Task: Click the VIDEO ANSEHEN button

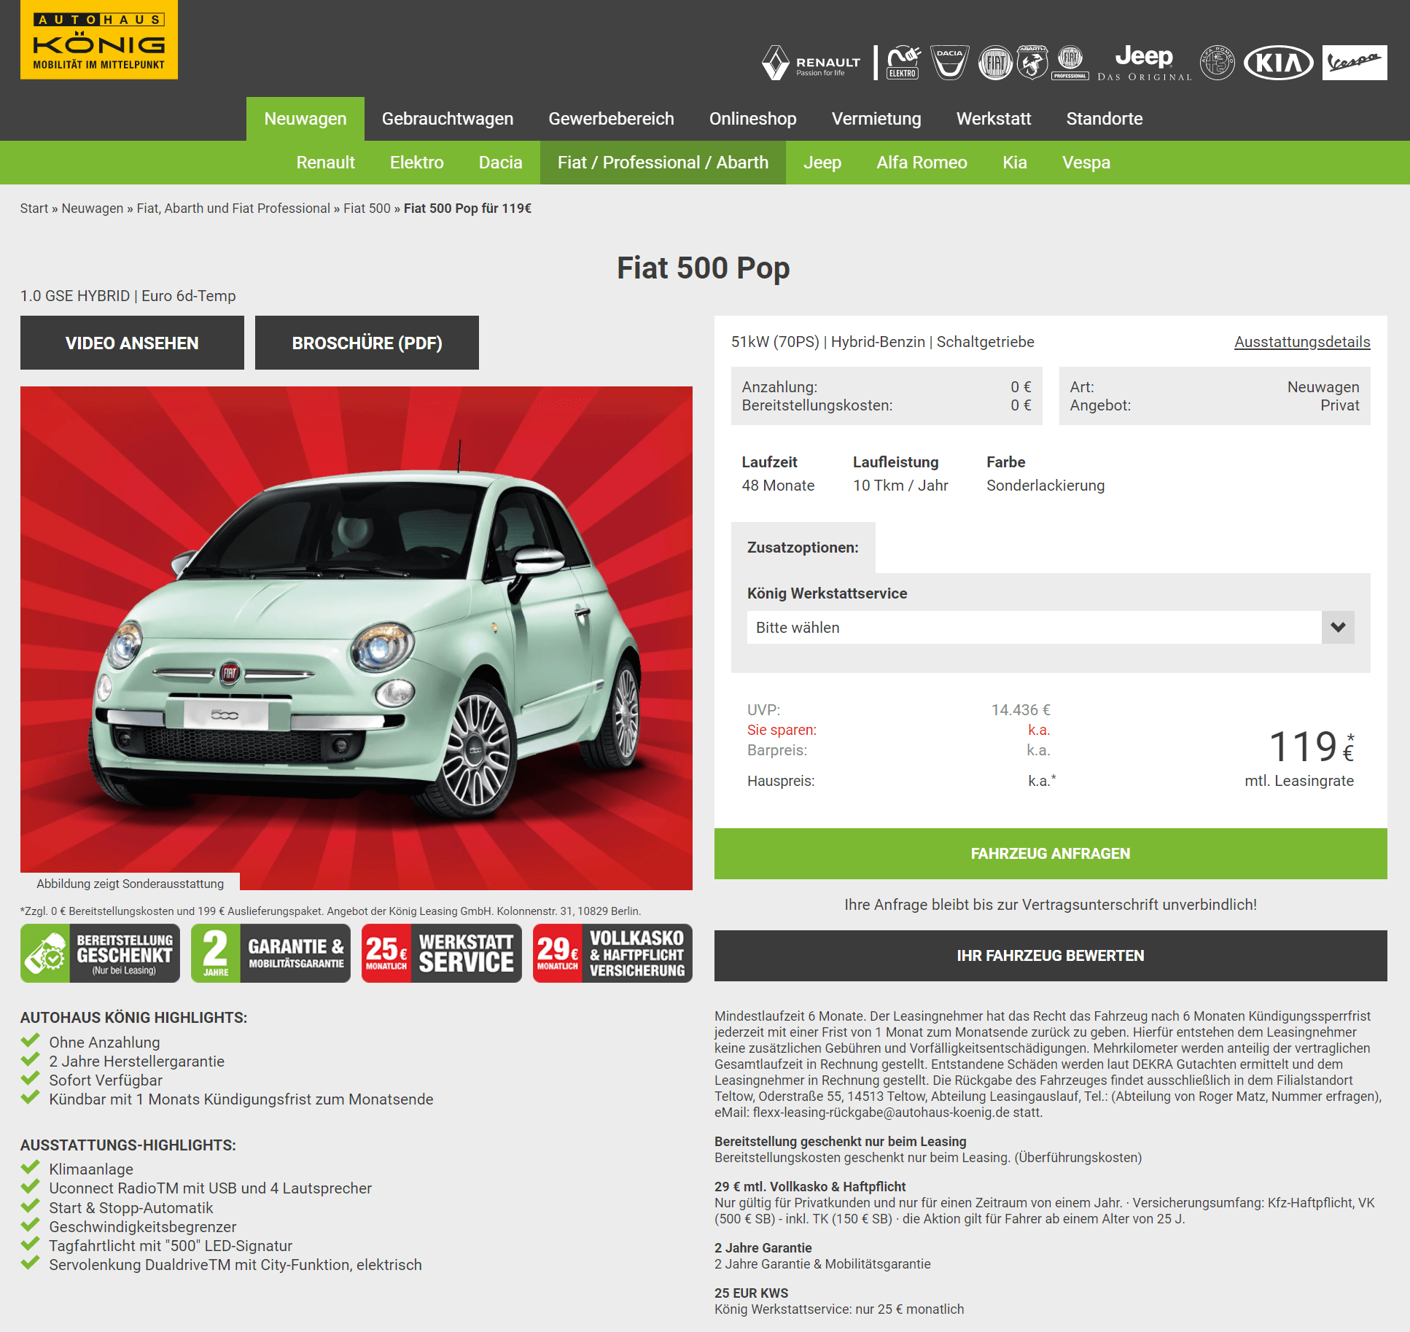Action: (132, 343)
